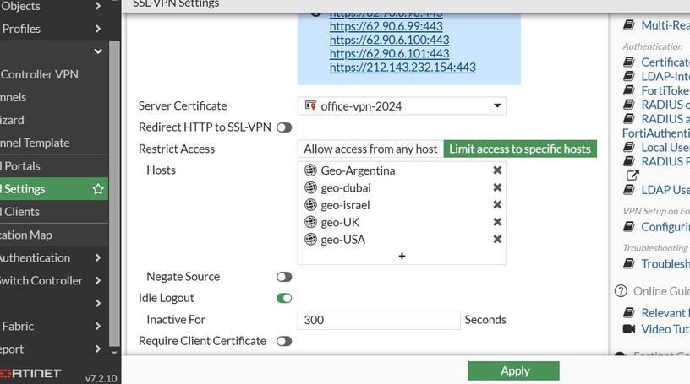The height and width of the screenshot is (384, 690).
Task: Click the favorite star on Settings
Action: [x=98, y=189]
